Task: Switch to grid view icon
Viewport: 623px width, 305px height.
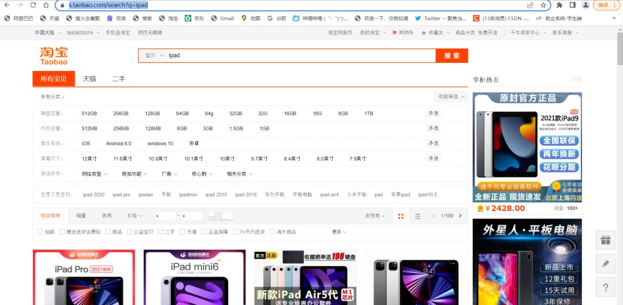Action: 401,216
